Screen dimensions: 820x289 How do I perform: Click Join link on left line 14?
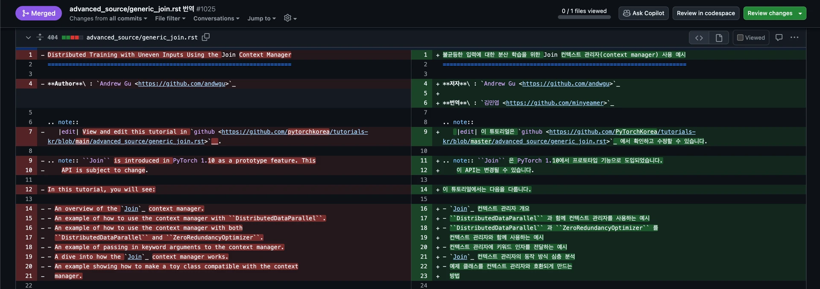point(131,209)
